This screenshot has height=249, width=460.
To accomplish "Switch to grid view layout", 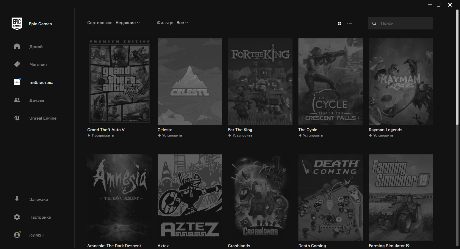I will tap(339, 24).
